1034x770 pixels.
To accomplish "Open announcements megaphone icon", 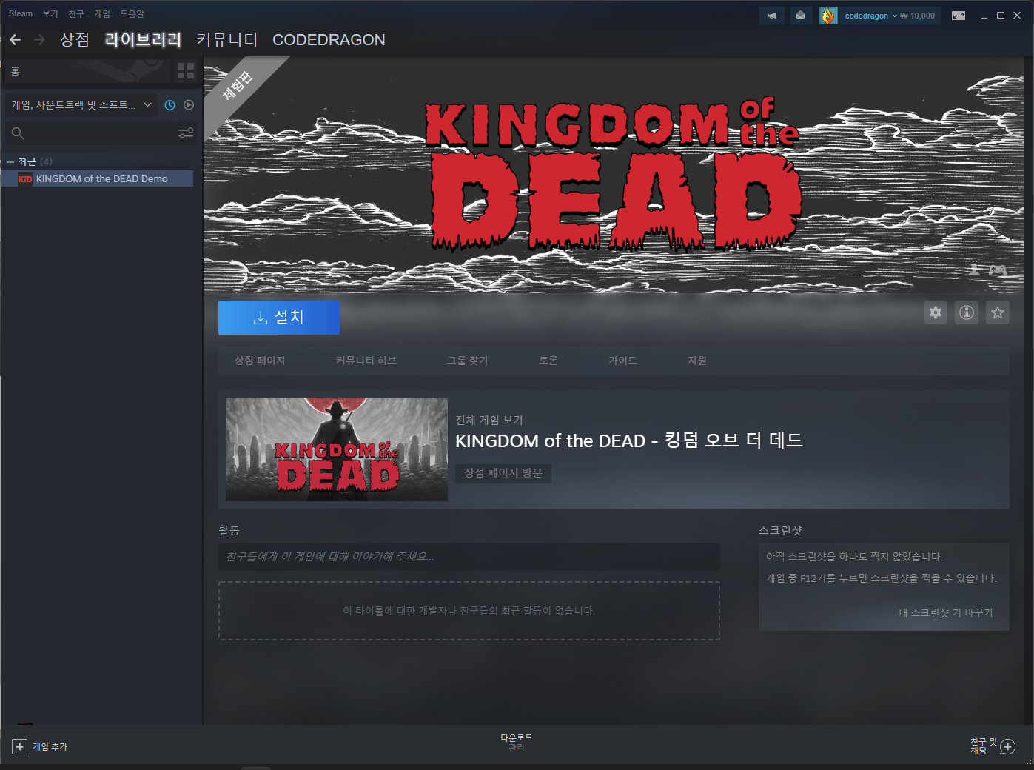I will click(x=772, y=16).
